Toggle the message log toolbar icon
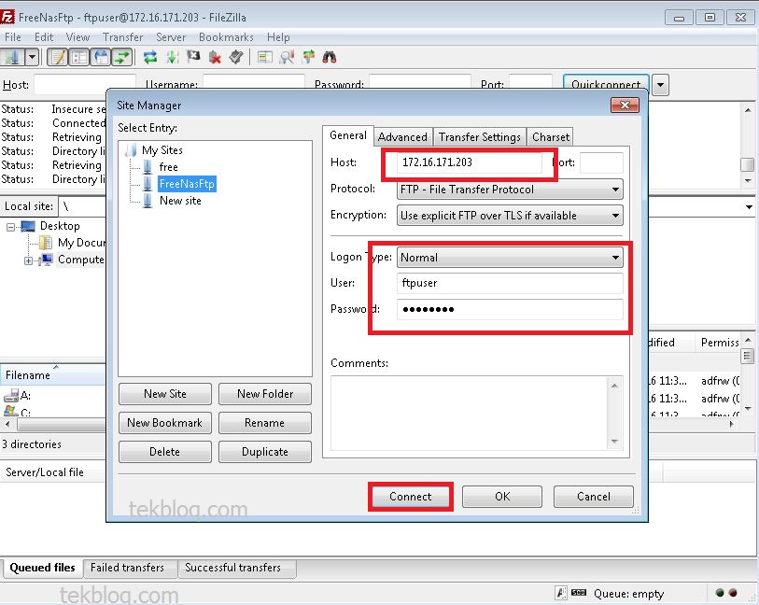 (58, 57)
